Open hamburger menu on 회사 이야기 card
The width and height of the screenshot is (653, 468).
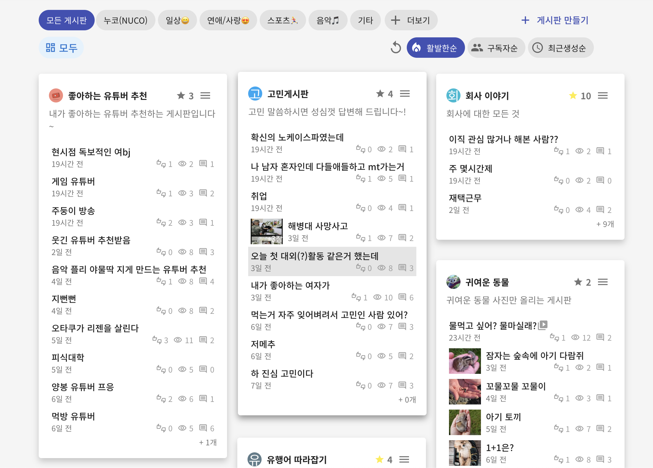(602, 96)
